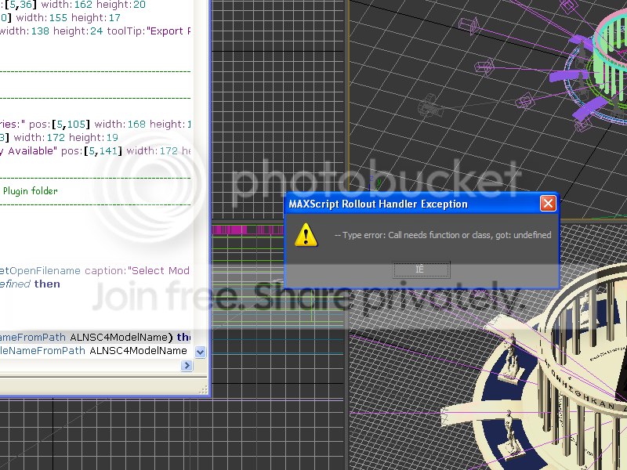Click the code line with toolTip:"Export
This screenshot has height=470, width=627.
coord(95,31)
